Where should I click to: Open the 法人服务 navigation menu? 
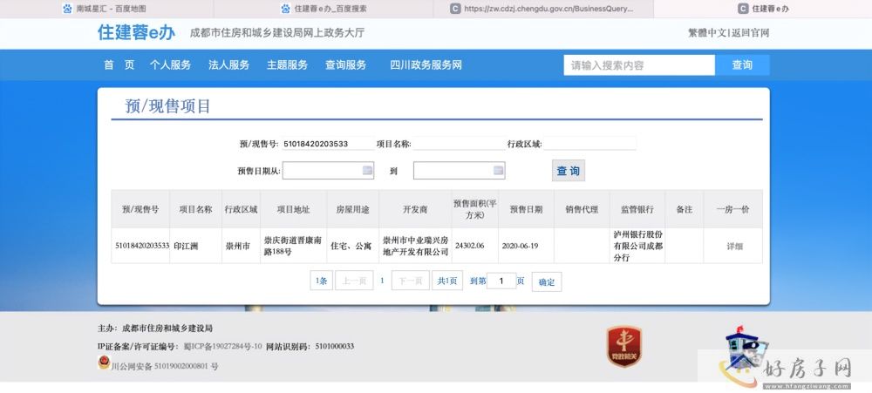pos(228,65)
